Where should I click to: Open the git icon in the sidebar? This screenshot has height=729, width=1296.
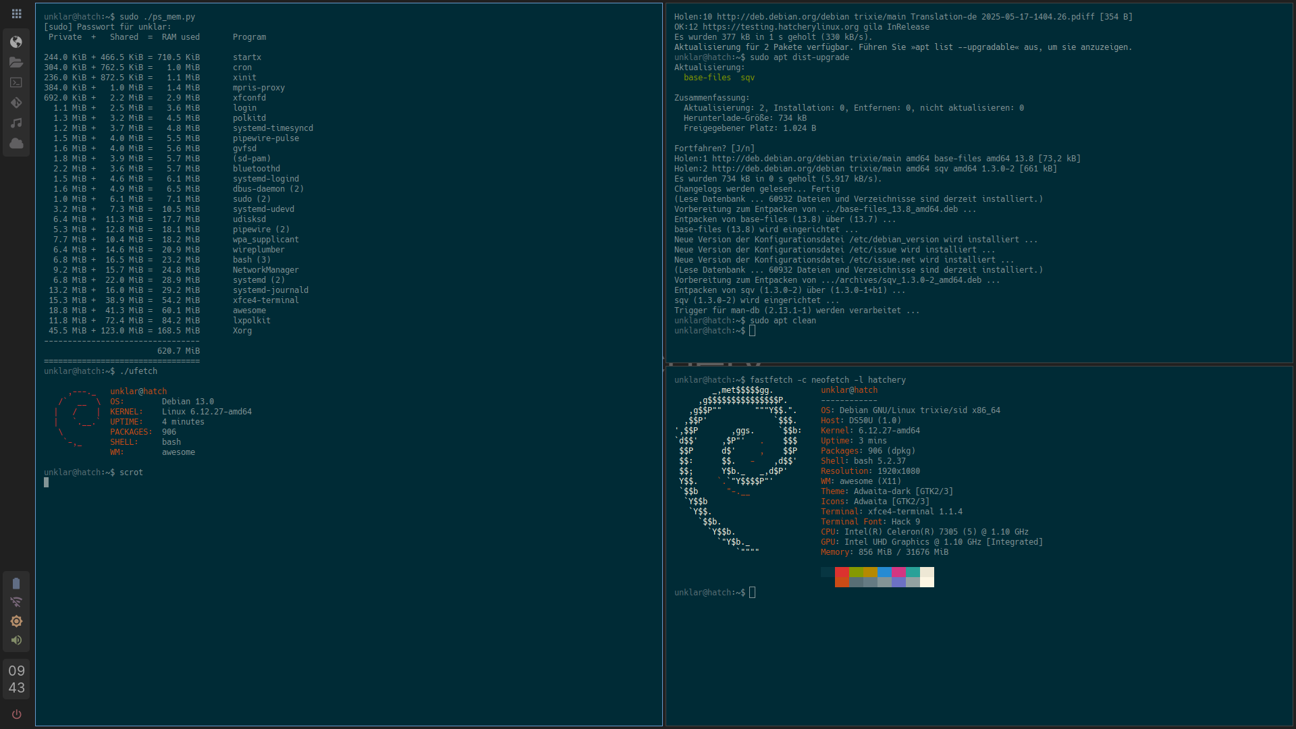coord(16,103)
